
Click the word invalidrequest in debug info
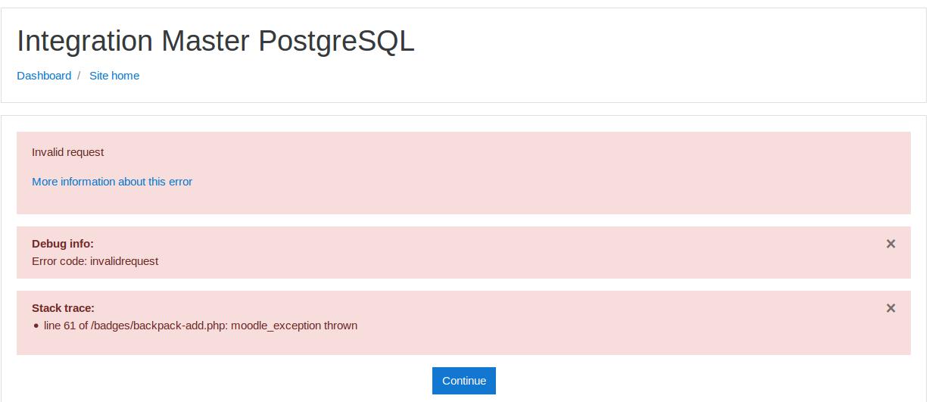pos(124,261)
